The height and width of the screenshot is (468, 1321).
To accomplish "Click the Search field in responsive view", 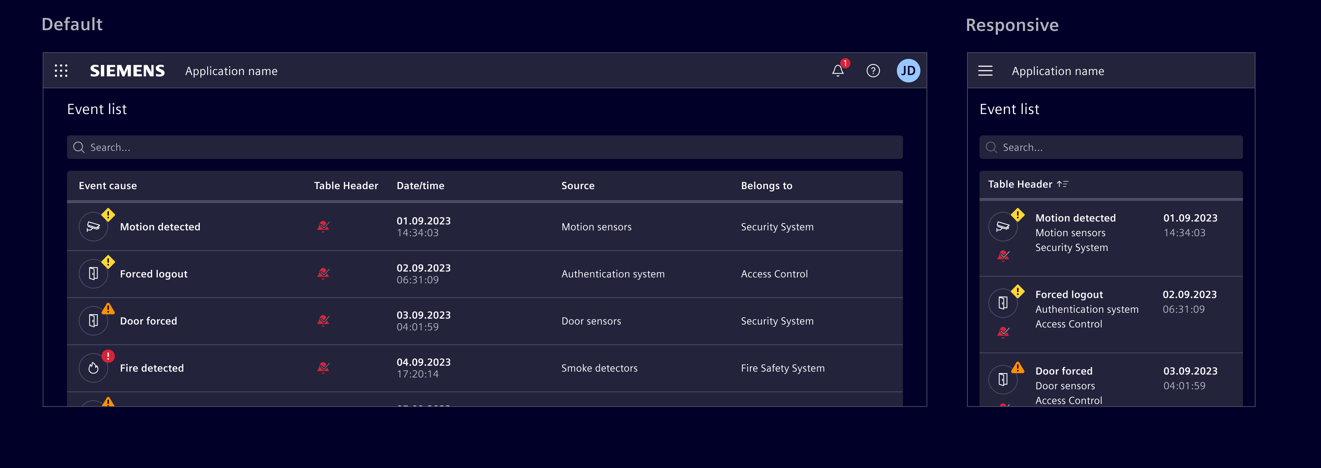I will tap(1110, 147).
